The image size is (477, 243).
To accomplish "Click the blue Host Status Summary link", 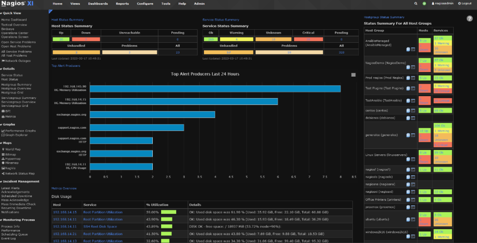I will tap(67, 20).
